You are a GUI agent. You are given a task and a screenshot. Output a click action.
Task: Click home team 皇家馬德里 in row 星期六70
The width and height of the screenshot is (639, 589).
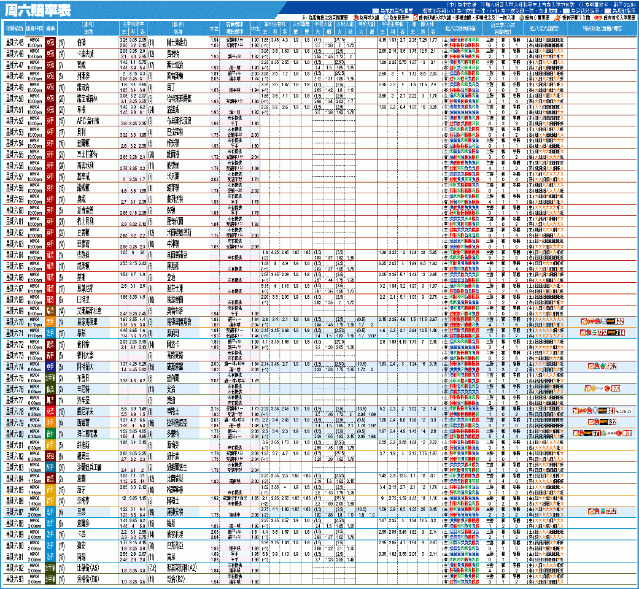click(87, 321)
